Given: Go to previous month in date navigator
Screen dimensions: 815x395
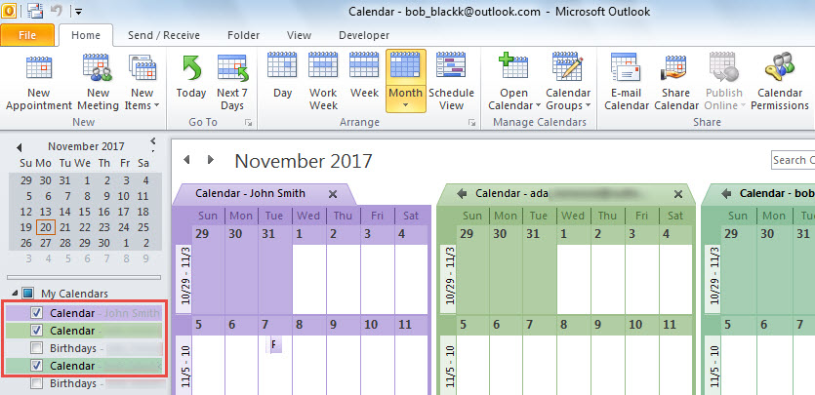Looking at the screenshot, I should click(x=20, y=147).
